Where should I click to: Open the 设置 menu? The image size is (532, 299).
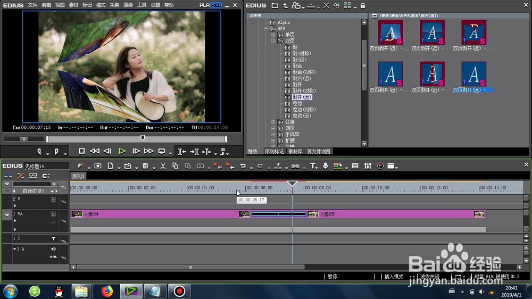click(x=155, y=5)
